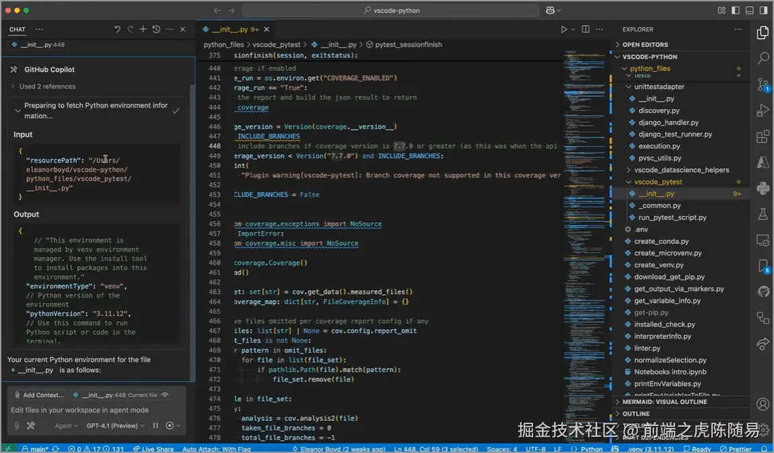The image size is (774, 453).
Task: Click the new chat plus icon
Action: click(143, 30)
